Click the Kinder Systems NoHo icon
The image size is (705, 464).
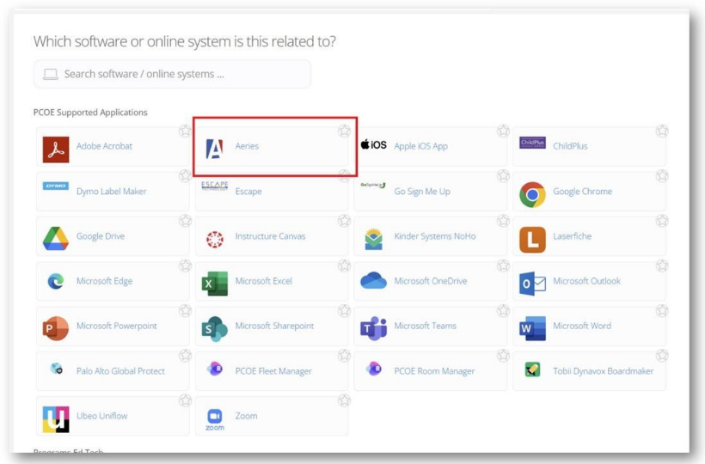(x=374, y=239)
